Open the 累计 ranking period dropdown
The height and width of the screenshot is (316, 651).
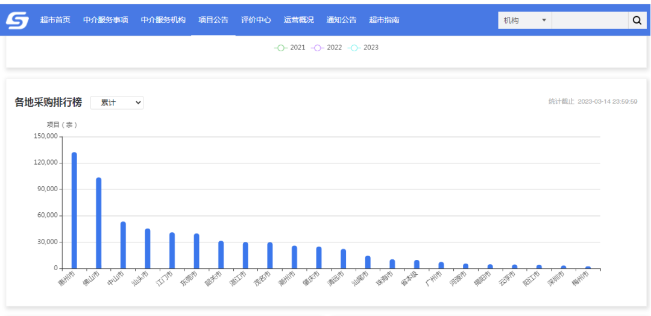[x=117, y=103]
